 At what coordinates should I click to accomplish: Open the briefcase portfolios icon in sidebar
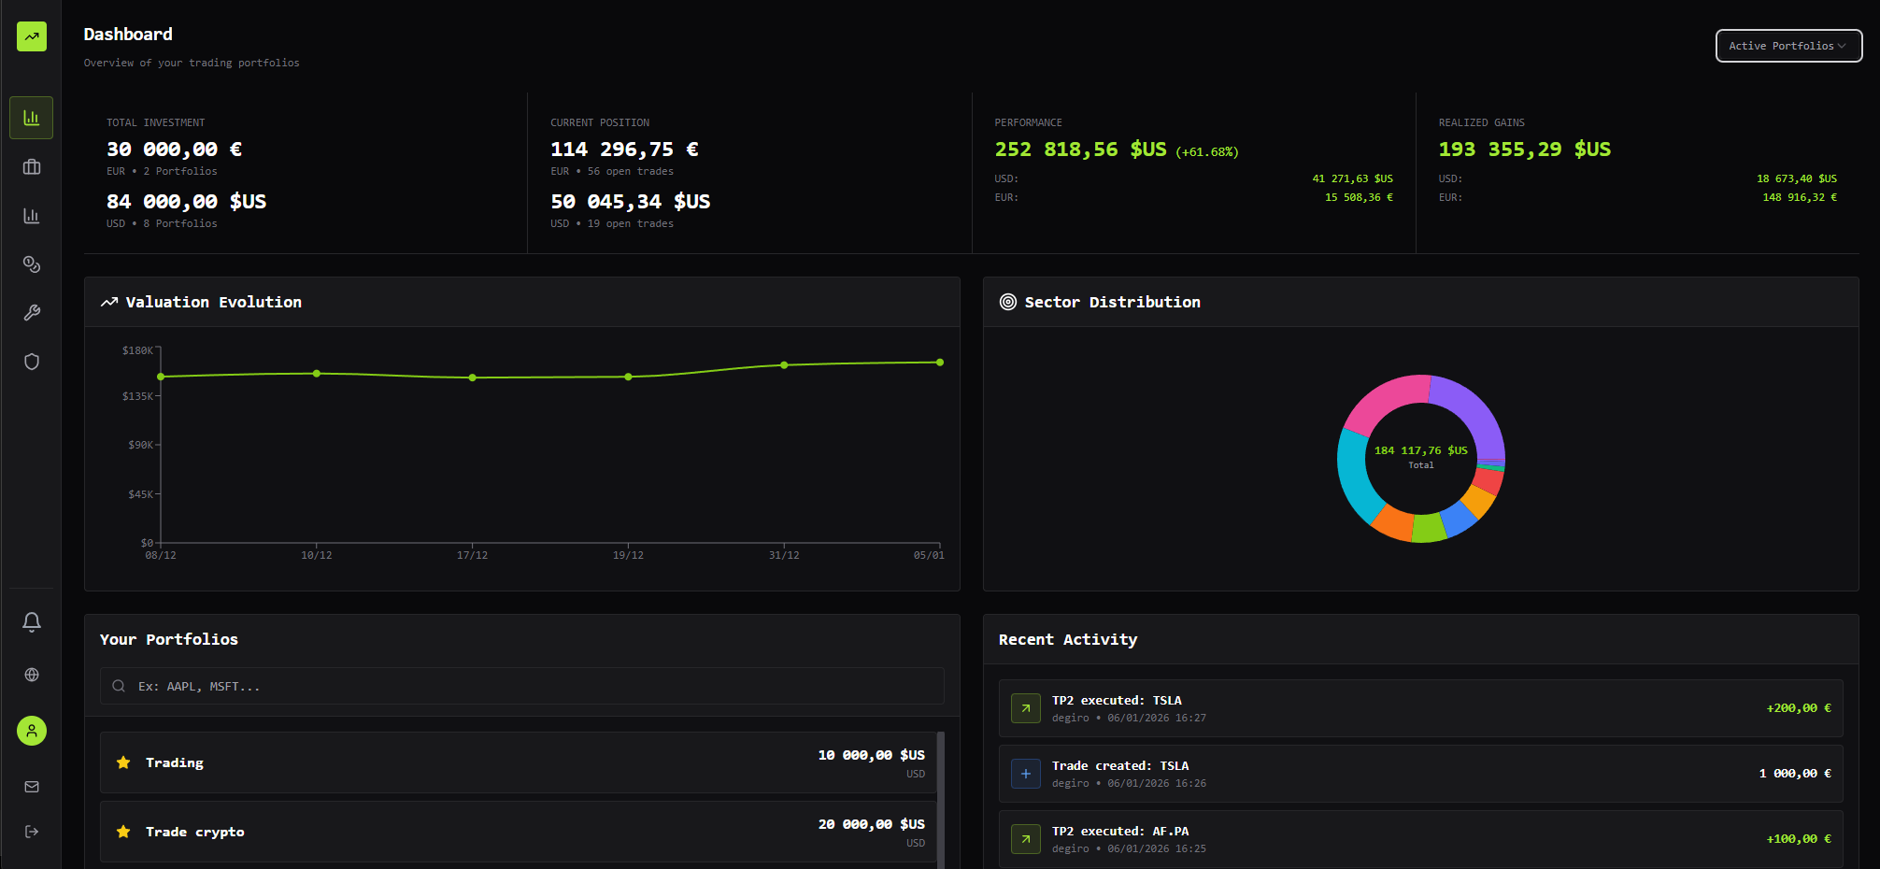32,167
